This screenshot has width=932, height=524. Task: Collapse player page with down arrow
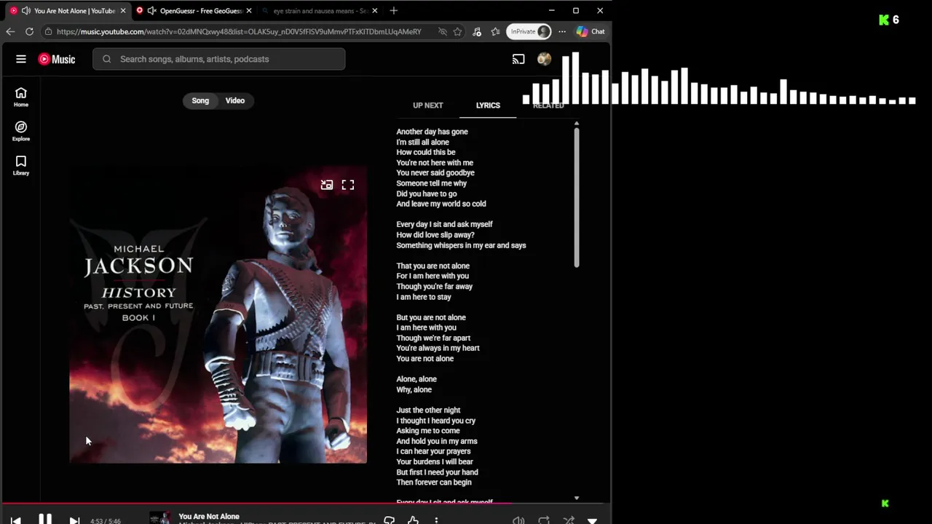(x=592, y=521)
